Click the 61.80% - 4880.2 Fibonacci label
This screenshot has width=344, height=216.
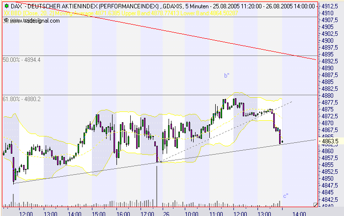22,99
